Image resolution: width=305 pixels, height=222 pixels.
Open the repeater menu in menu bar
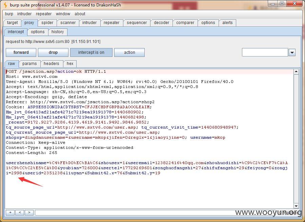point(44,14)
